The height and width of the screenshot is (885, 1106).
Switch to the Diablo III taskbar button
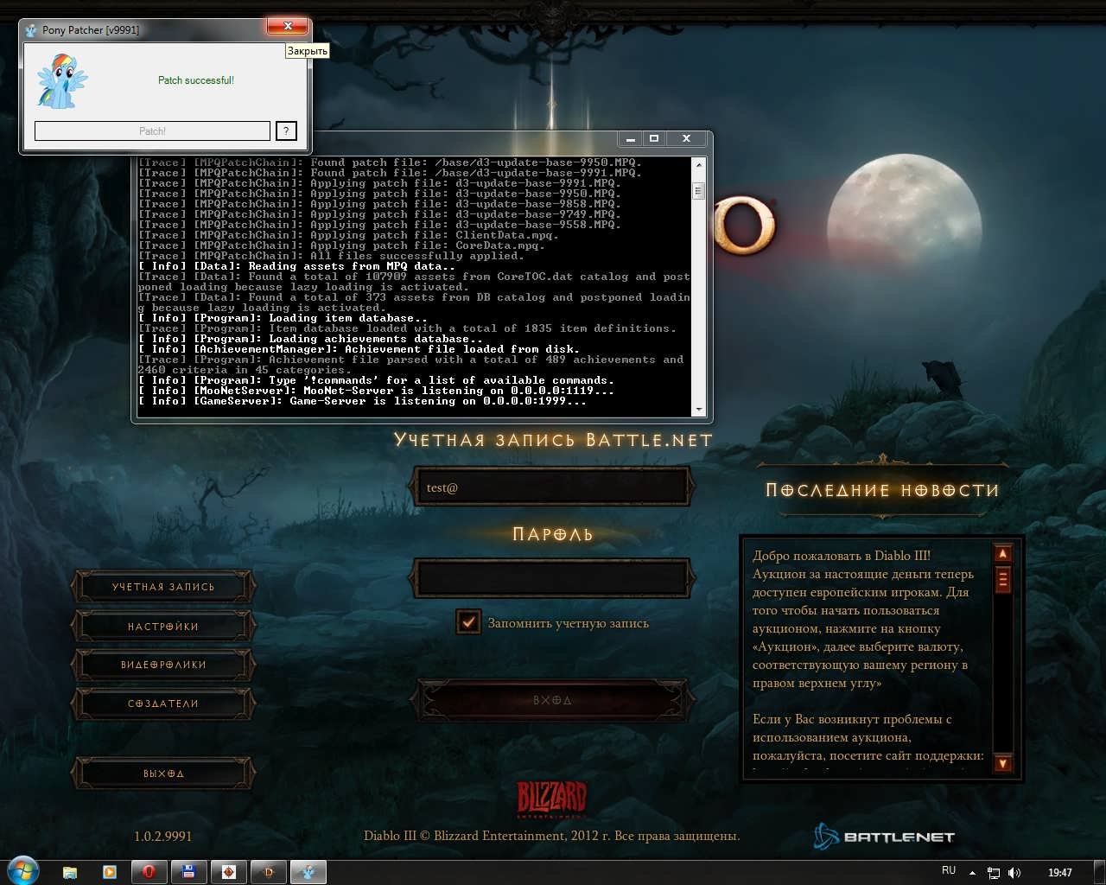pos(268,872)
